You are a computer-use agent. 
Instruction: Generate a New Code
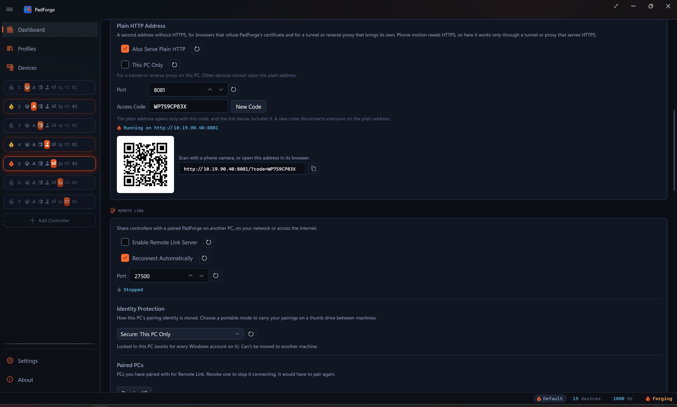point(249,107)
